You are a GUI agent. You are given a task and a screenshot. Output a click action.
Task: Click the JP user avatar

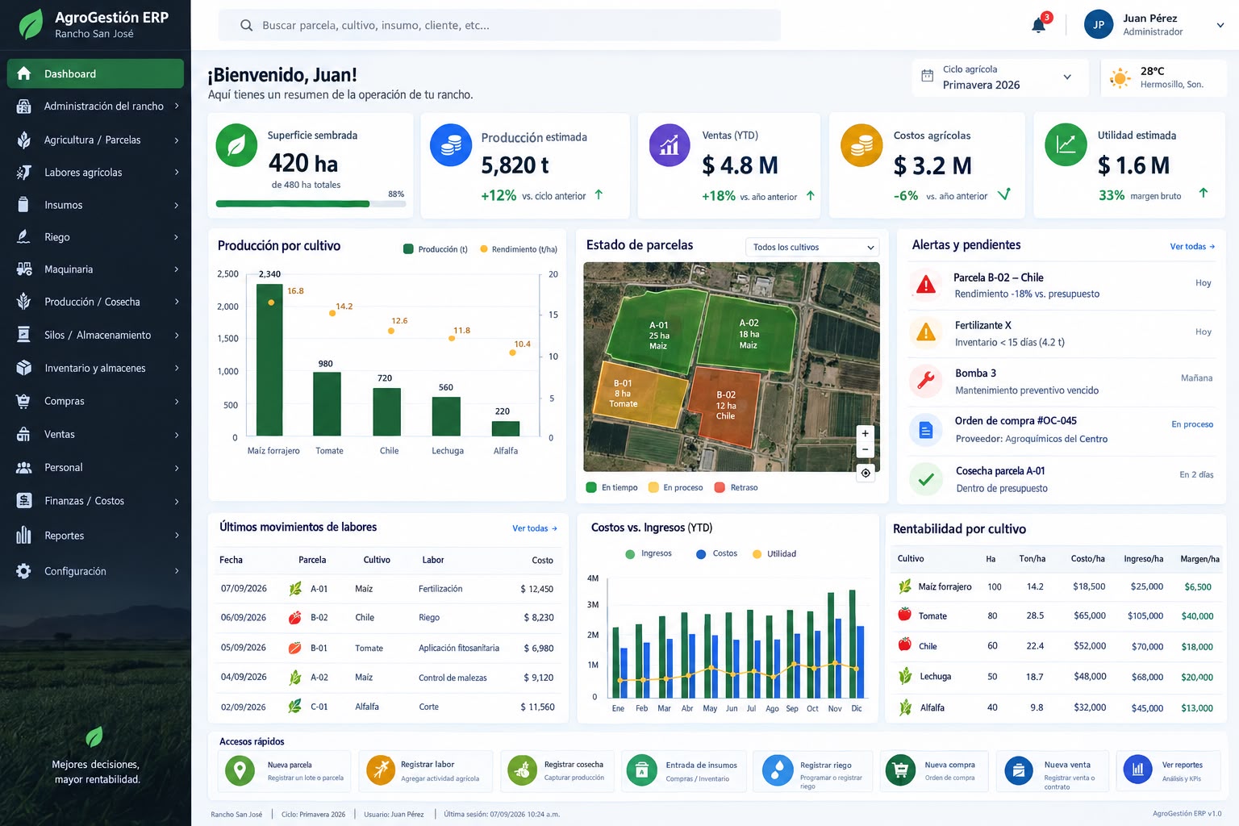click(1099, 25)
